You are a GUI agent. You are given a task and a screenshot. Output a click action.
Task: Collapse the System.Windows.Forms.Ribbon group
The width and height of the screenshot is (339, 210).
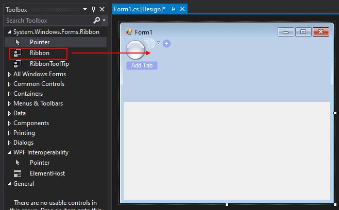pyautogui.click(x=9, y=32)
